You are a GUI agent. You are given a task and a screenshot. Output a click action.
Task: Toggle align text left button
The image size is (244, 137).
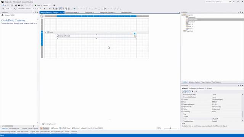tap(60, 9)
